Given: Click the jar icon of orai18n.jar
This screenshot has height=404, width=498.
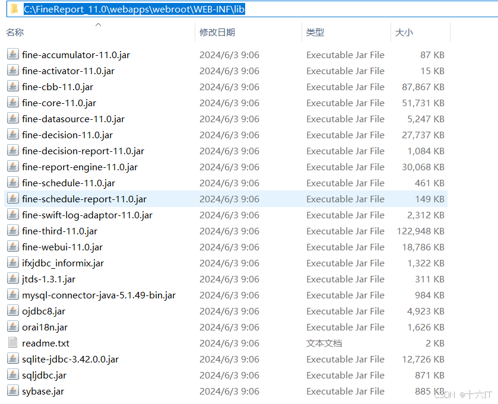Looking at the screenshot, I should pos(12,326).
